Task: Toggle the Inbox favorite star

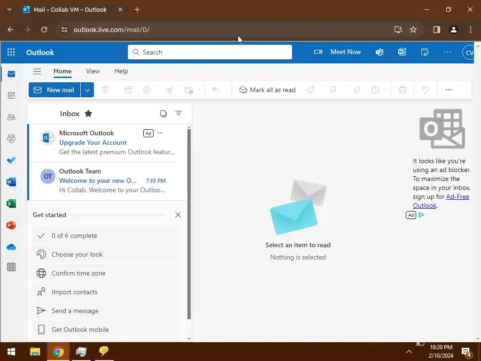Action: point(88,114)
